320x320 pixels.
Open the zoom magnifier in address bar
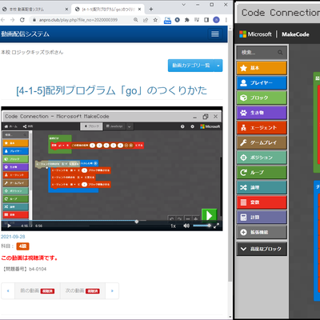click(x=136, y=20)
